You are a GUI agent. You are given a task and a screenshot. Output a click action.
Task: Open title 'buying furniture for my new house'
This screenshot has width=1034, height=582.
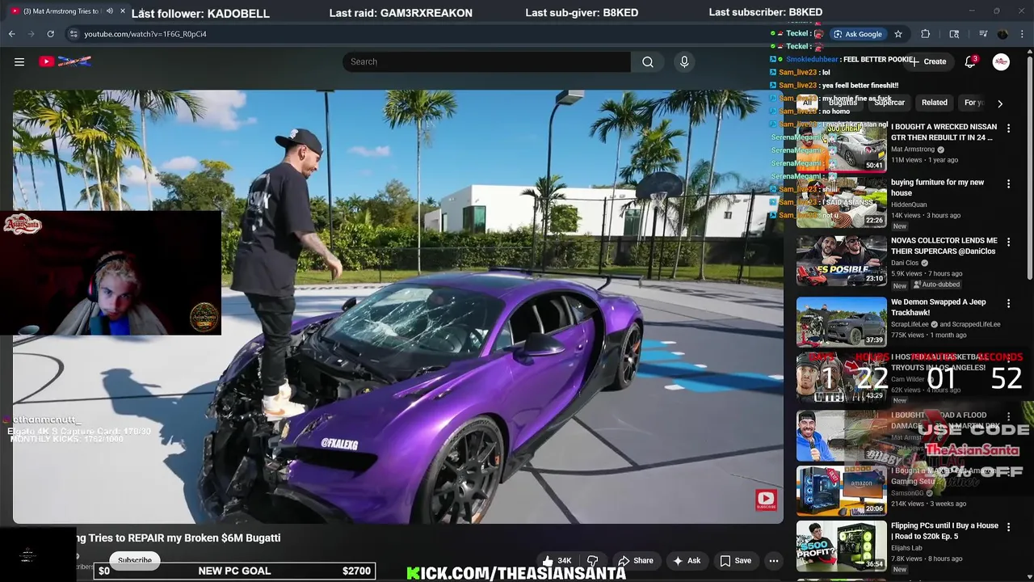(x=937, y=188)
